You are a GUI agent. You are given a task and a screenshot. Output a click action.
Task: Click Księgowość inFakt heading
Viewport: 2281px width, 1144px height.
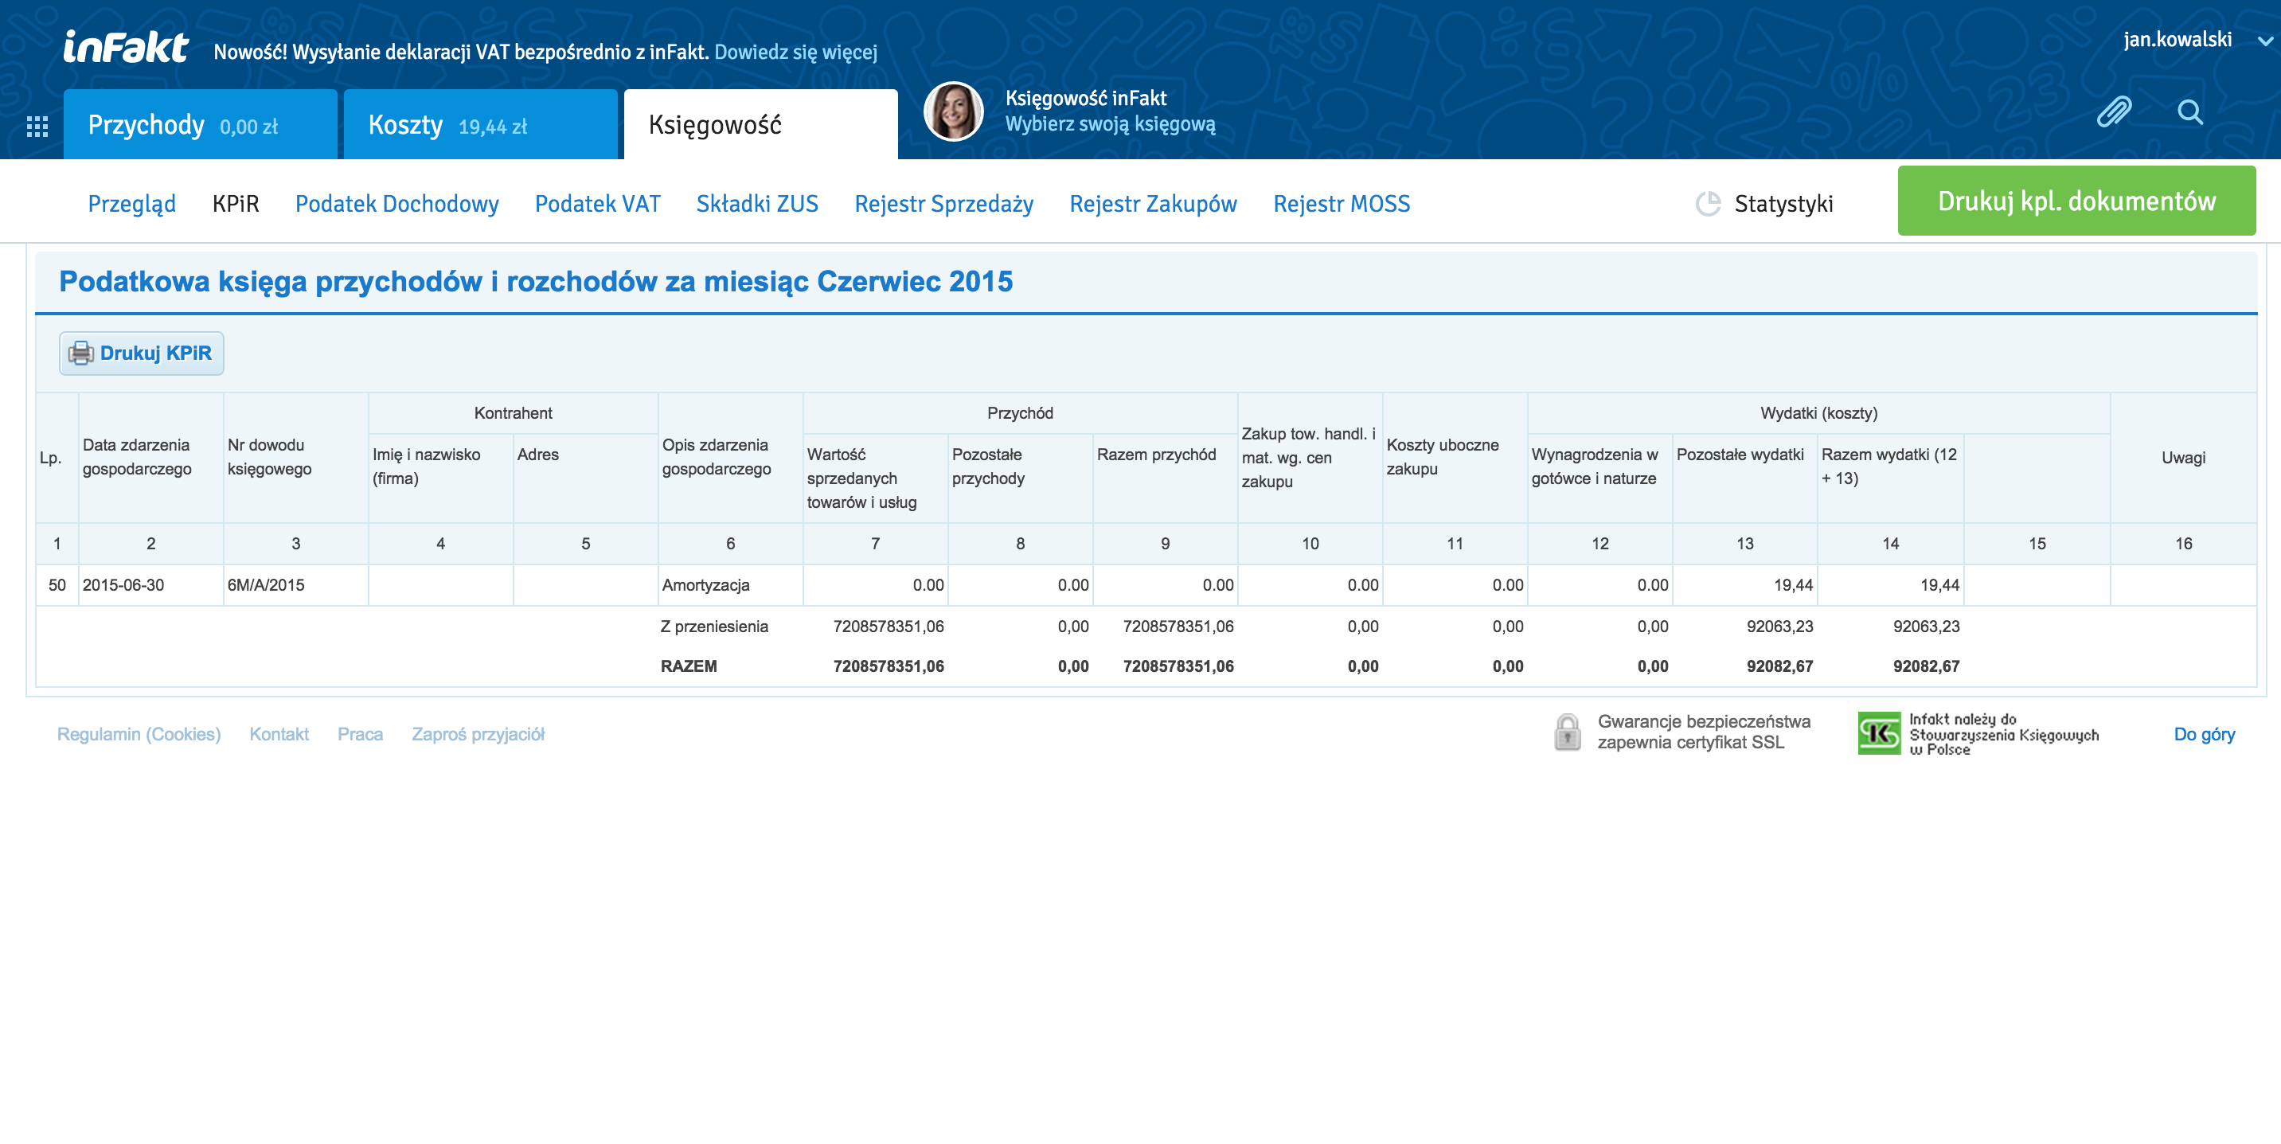coord(1086,97)
